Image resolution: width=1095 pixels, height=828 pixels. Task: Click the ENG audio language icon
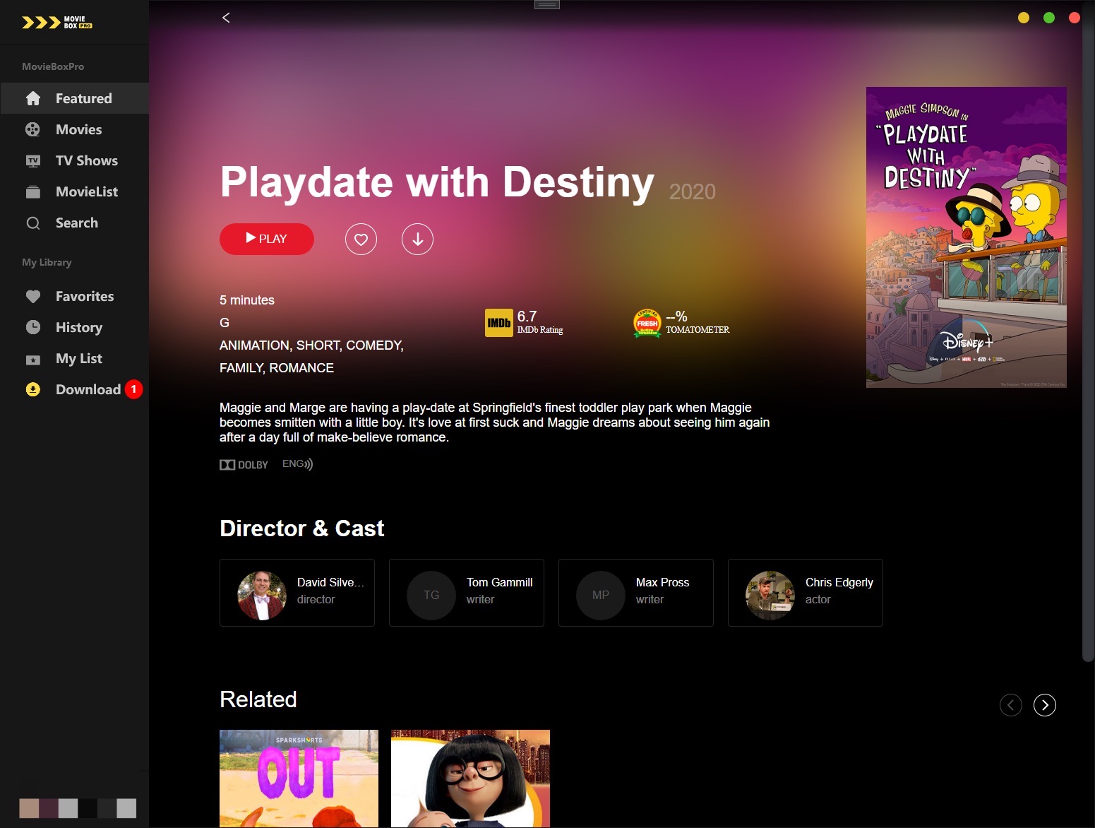[x=297, y=464]
